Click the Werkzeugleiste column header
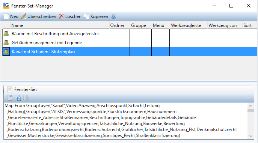Viewport: 258px width, 143px height. coord(189,25)
